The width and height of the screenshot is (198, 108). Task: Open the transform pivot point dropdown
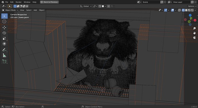(x=95, y=6)
